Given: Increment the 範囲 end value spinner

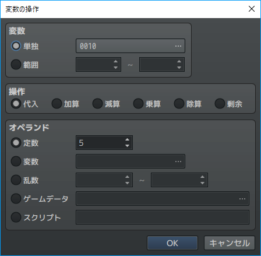Looking at the screenshot, I should pyautogui.click(x=179, y=61).
